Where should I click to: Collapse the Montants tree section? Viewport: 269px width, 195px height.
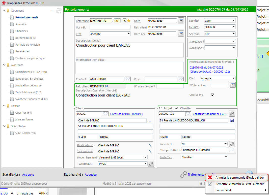(4, 65)
